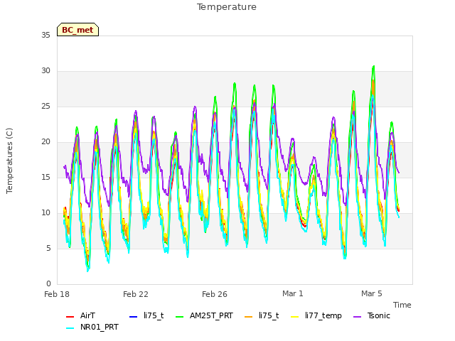This screenshot has width=455, height=341.
Task: Click the green AM25T_PRT color marker
Action: point(180,316)
